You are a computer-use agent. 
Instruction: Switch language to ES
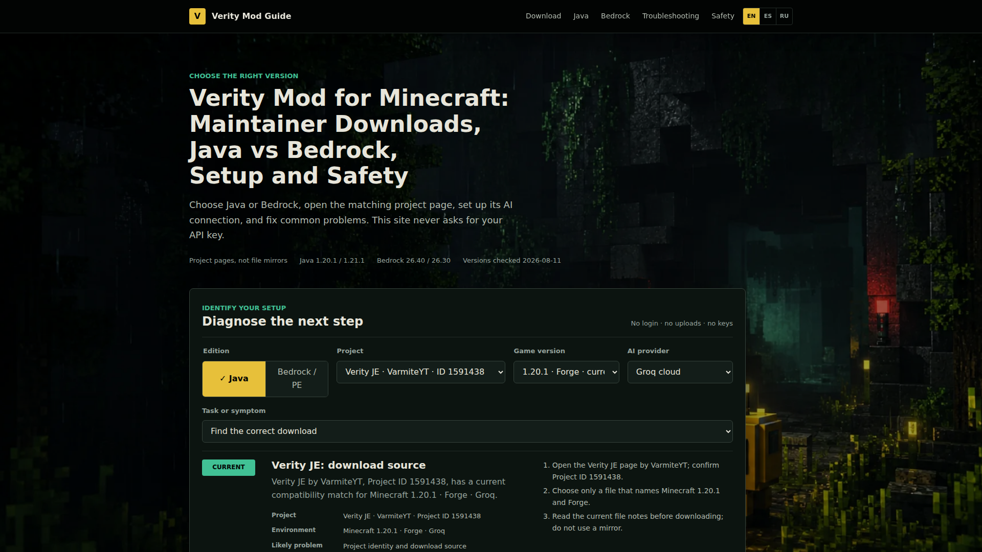tap(768, 16)
